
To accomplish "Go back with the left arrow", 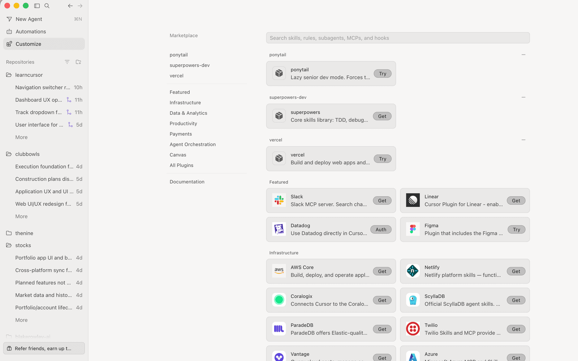I will 70,6.
